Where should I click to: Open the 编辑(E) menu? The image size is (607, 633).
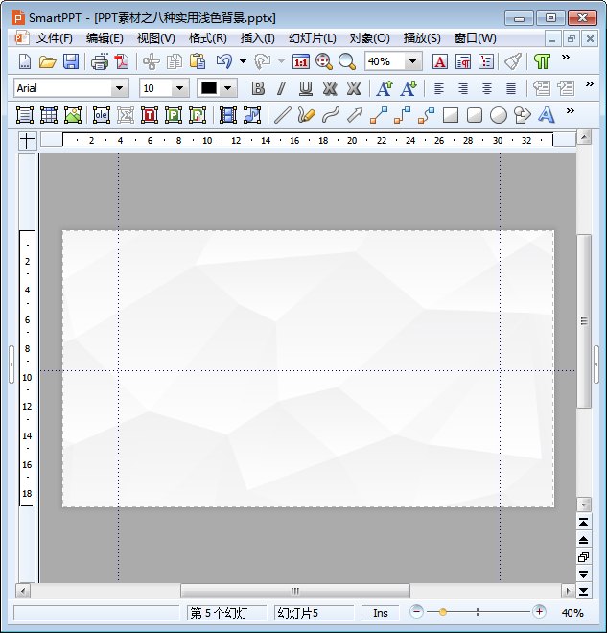pos(105,38)
